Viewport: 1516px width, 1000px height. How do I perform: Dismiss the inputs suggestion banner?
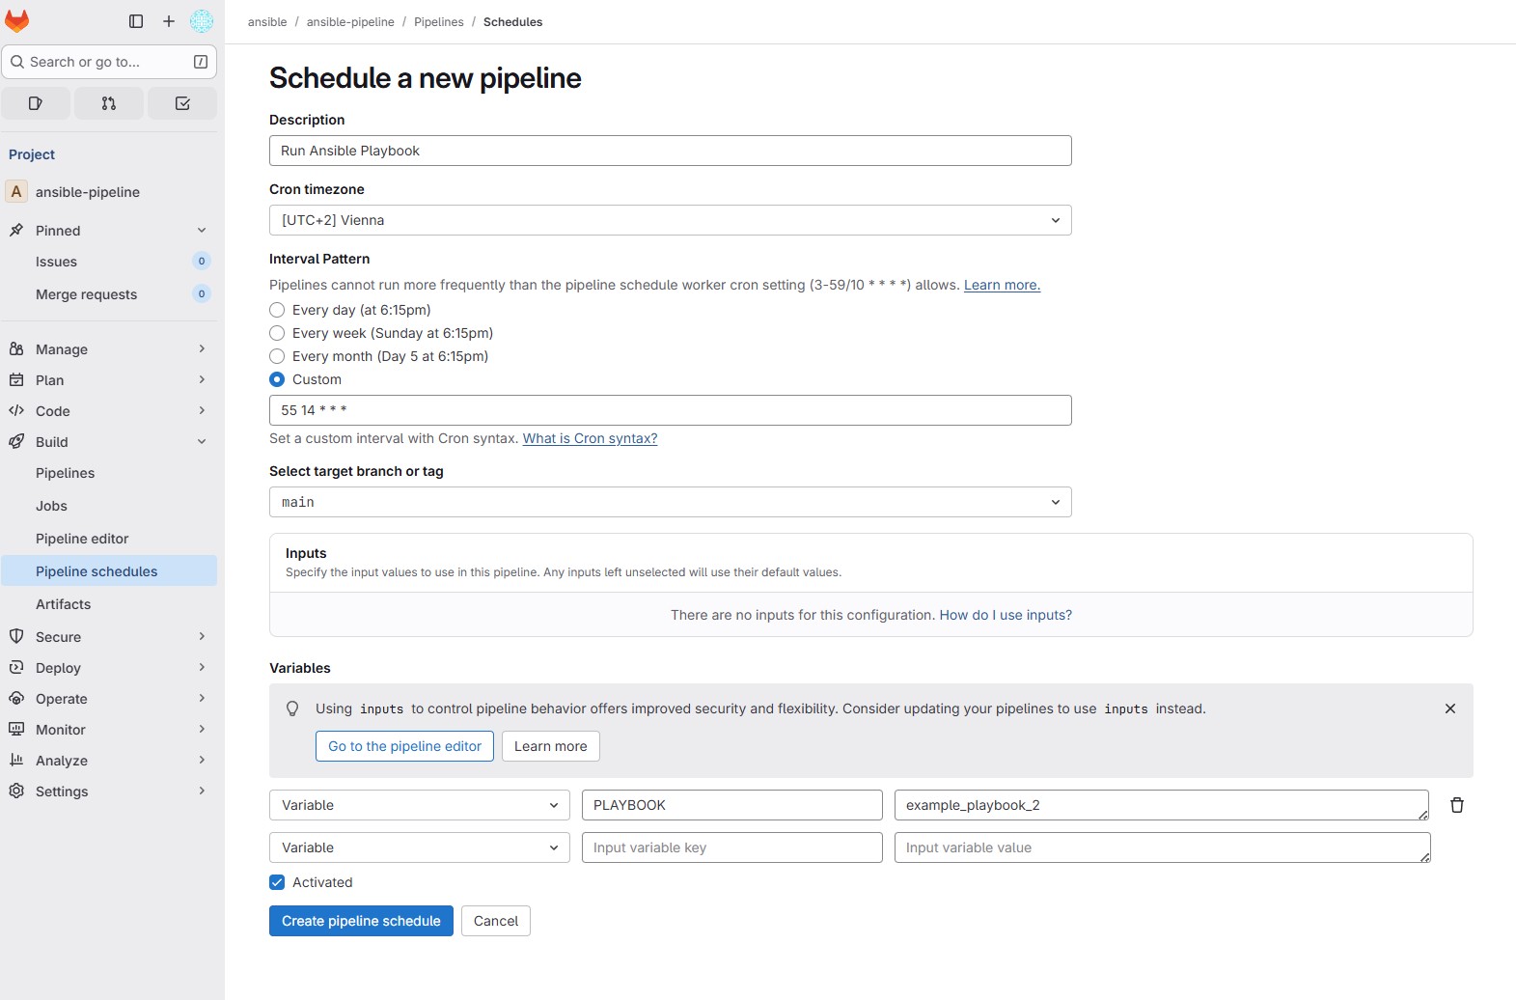pyautogui.click(x=1449, y=708)
